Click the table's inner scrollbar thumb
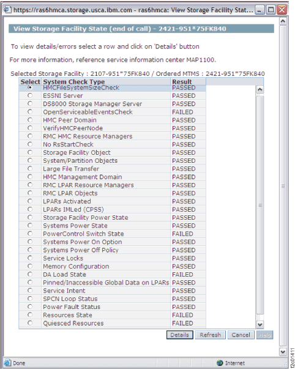The image size is (295, 369). (260, 205)
